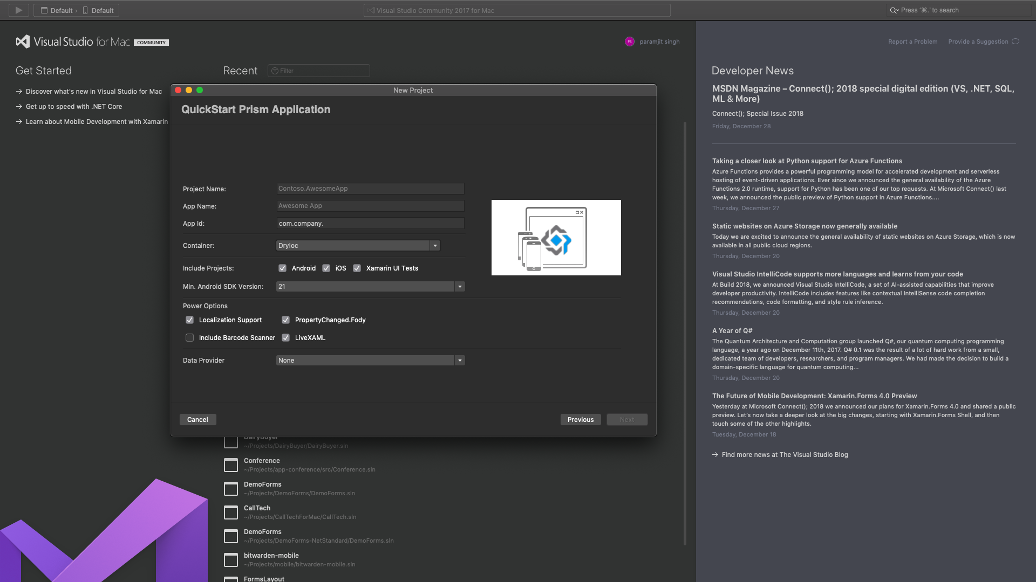Click the Run play button in toolbar
Screen dimensions: 1036x582
tap(18, 10)
